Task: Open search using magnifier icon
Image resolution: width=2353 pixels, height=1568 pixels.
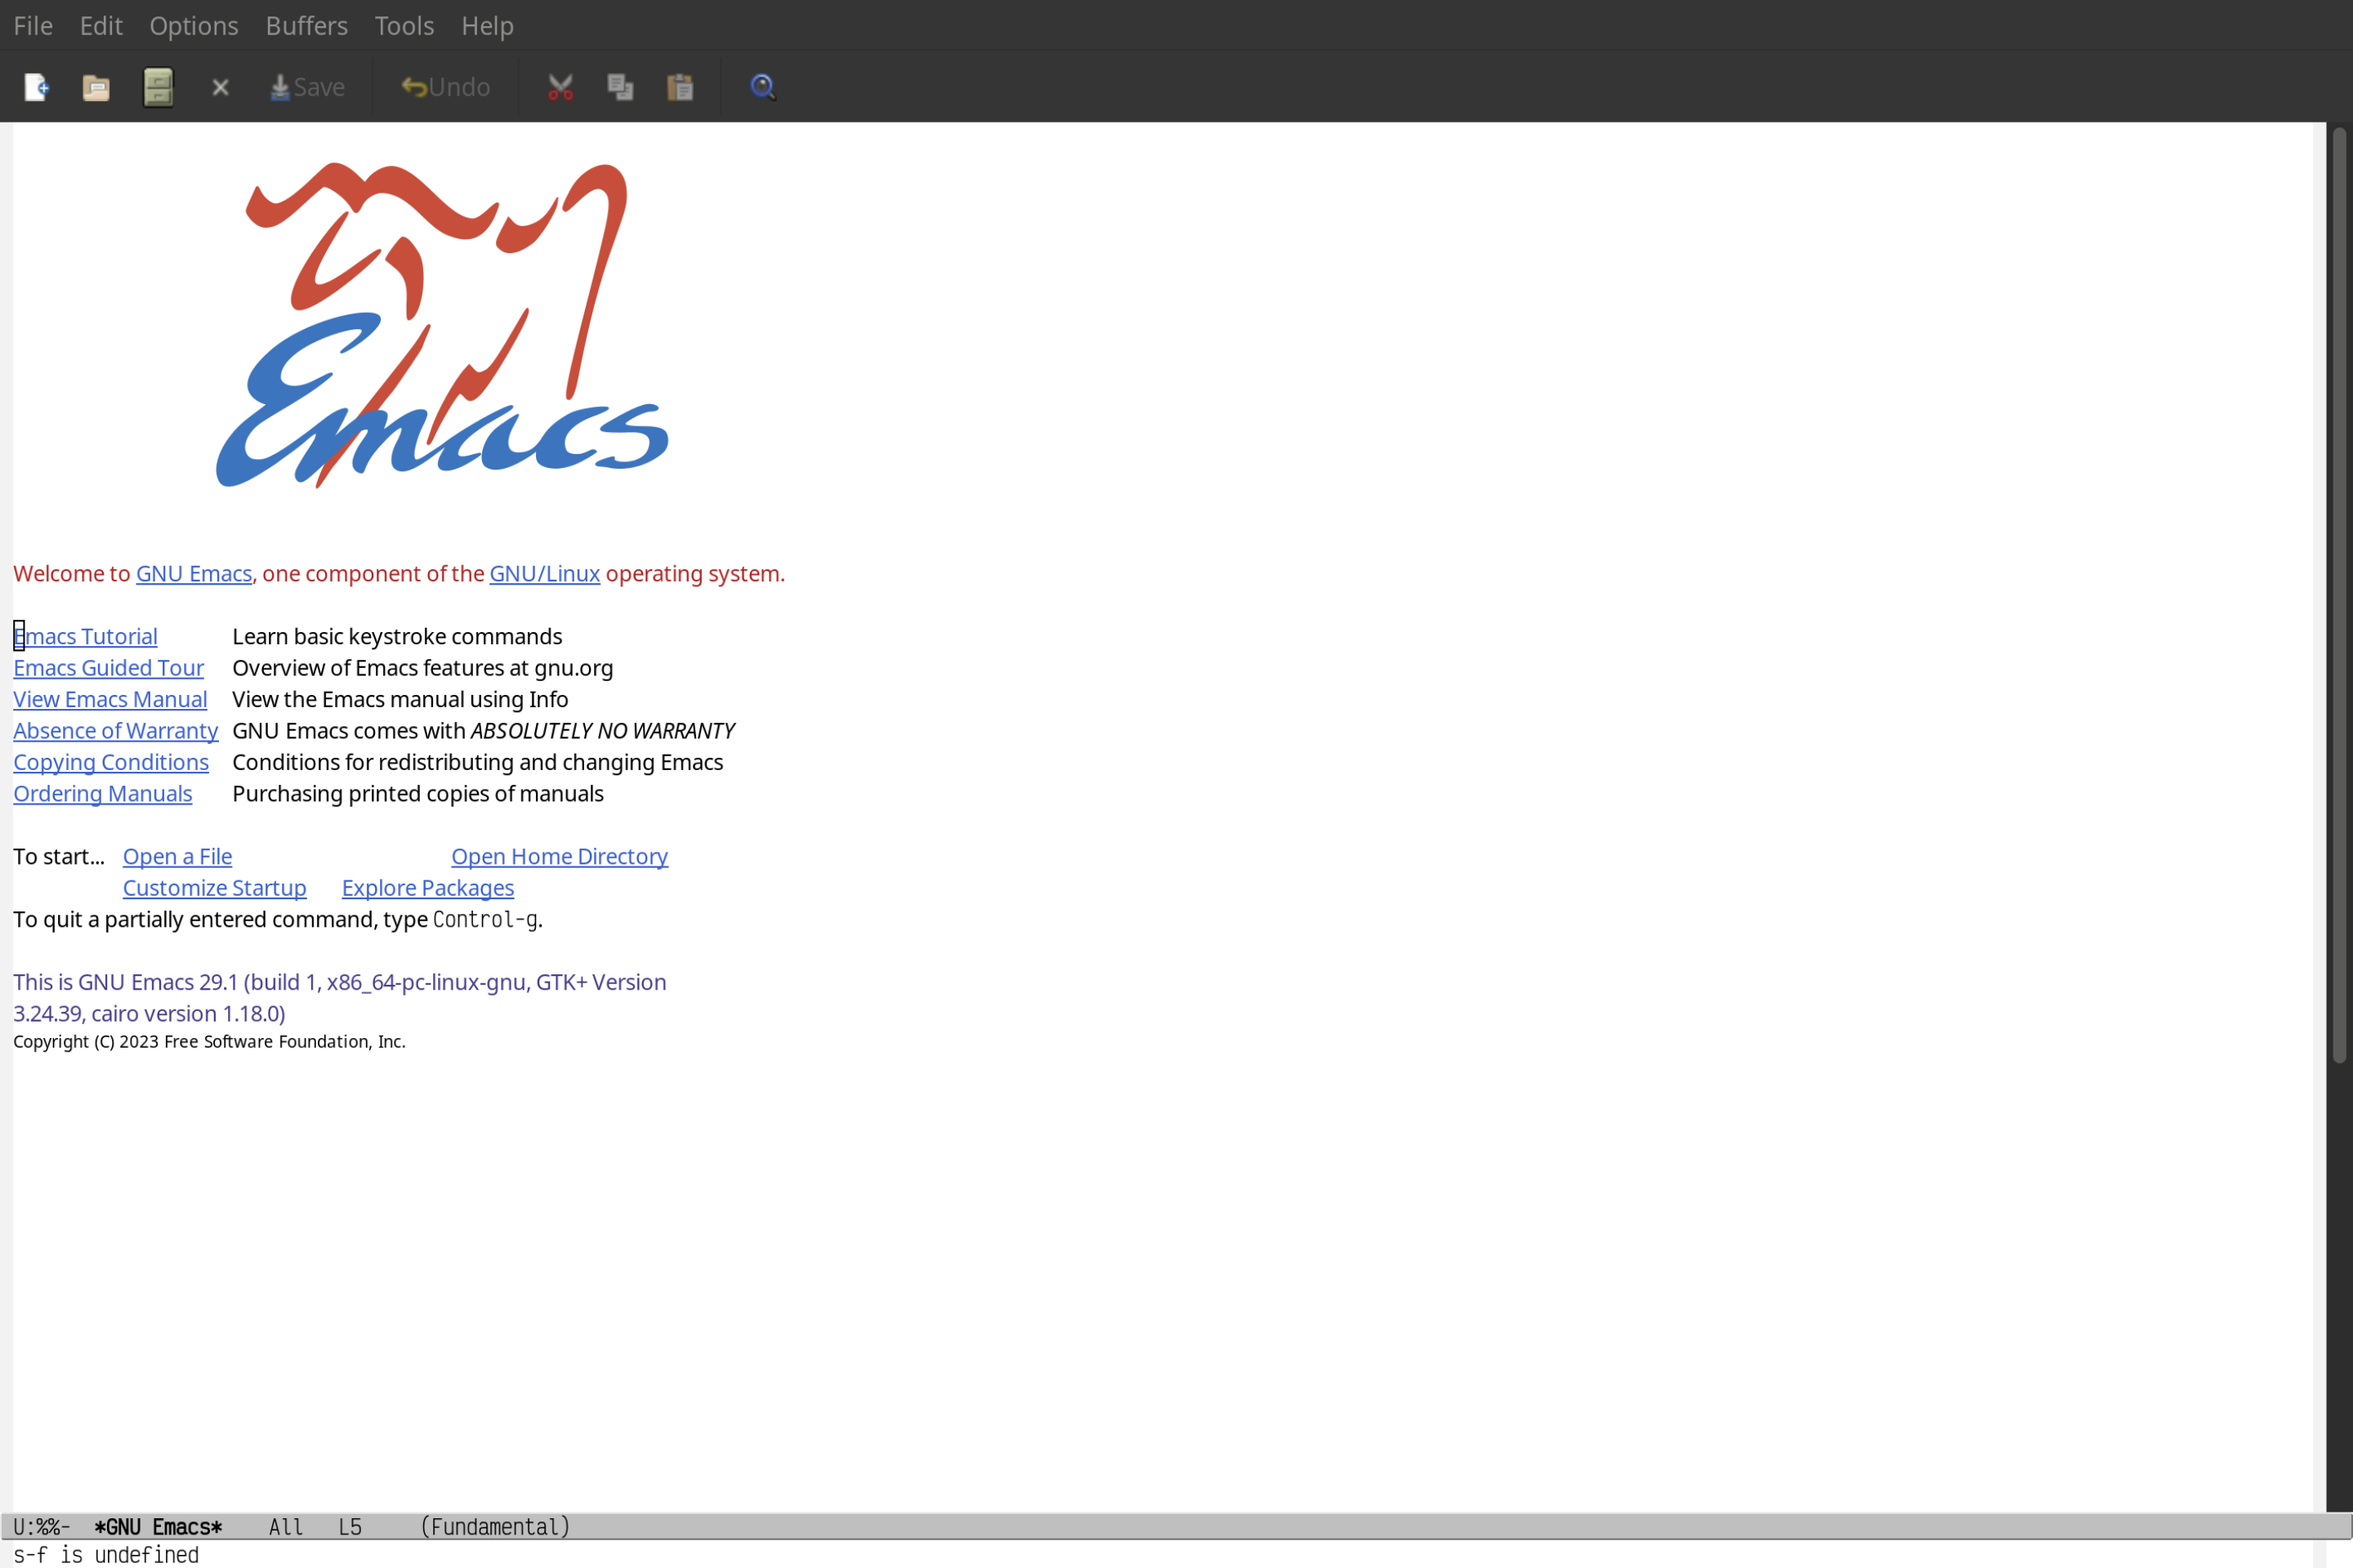Action: click(761, 86)
